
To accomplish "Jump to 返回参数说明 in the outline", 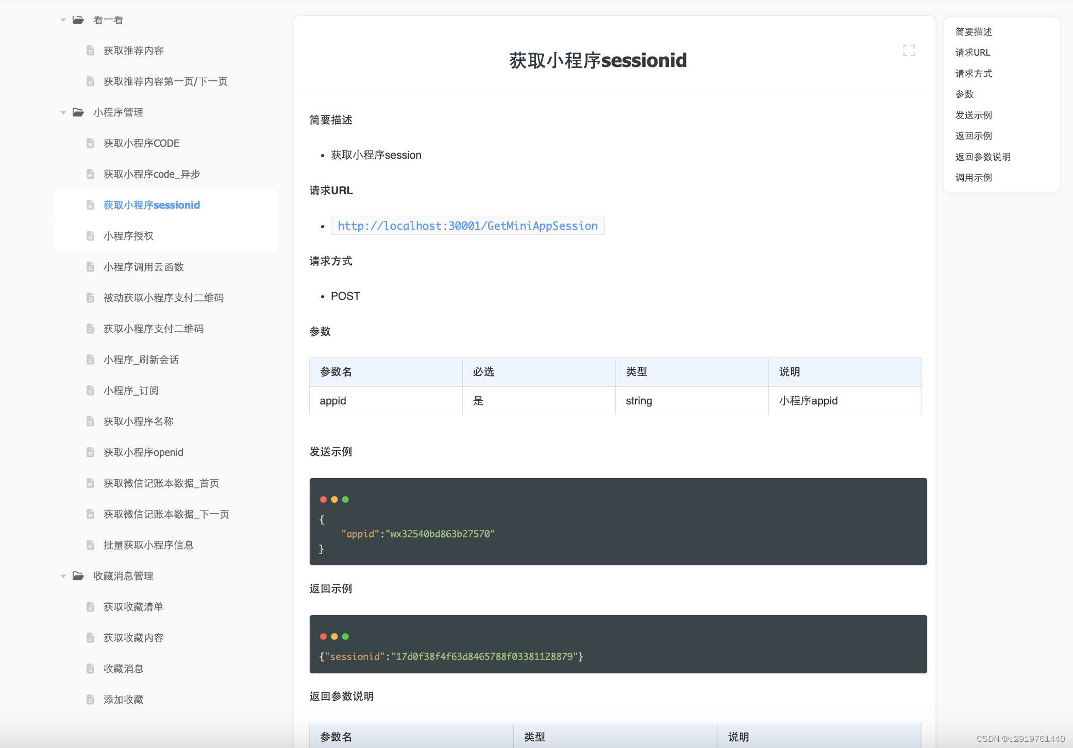I will pos(983,157).
